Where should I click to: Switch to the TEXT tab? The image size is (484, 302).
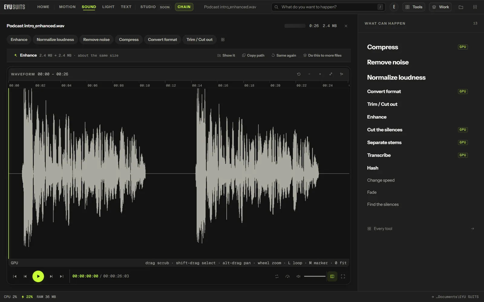[126, 7]
